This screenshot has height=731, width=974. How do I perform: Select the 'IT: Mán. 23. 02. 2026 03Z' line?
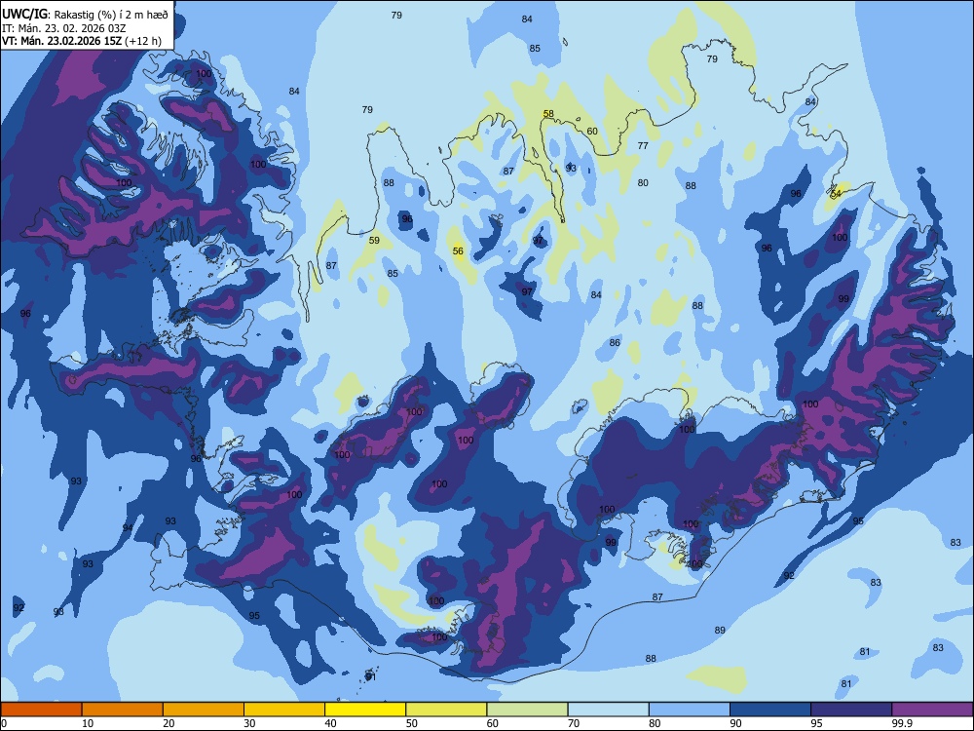64,28
